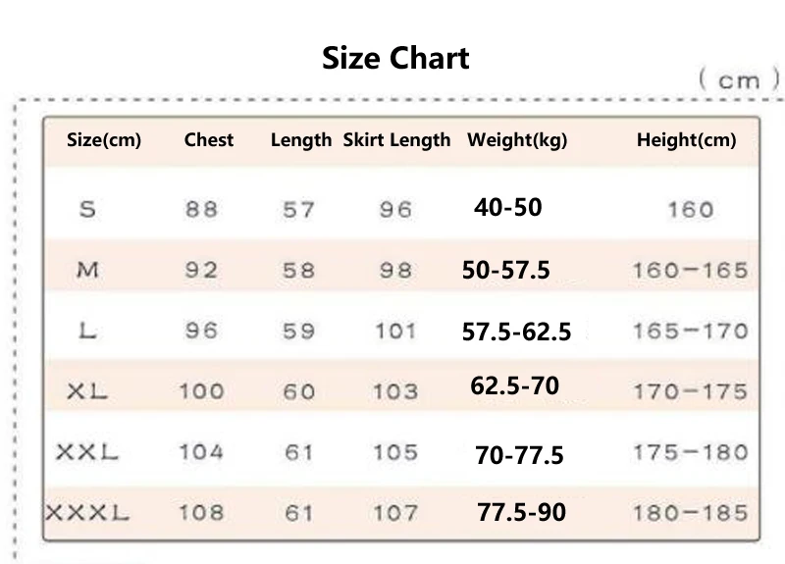Click the M size row label
Viewport: 785px width, 564px height.
pyautogui.click(x=87, y=271)
